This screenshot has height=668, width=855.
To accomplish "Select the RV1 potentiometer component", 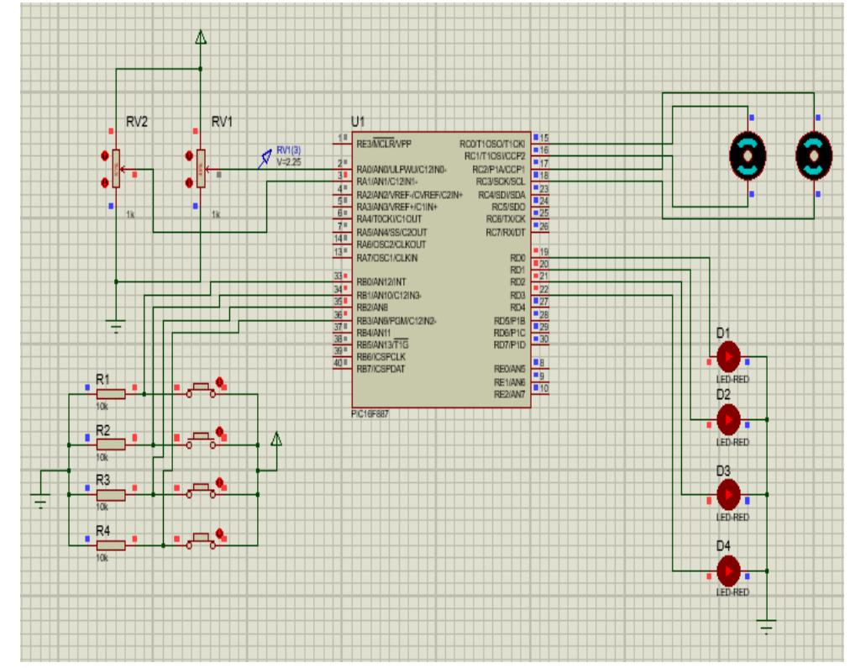I will 201,169.
